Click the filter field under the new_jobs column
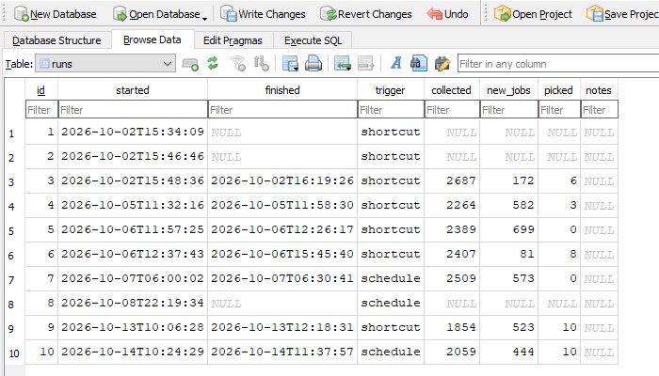This screenshot has width=659, height=376. [509, 110]
